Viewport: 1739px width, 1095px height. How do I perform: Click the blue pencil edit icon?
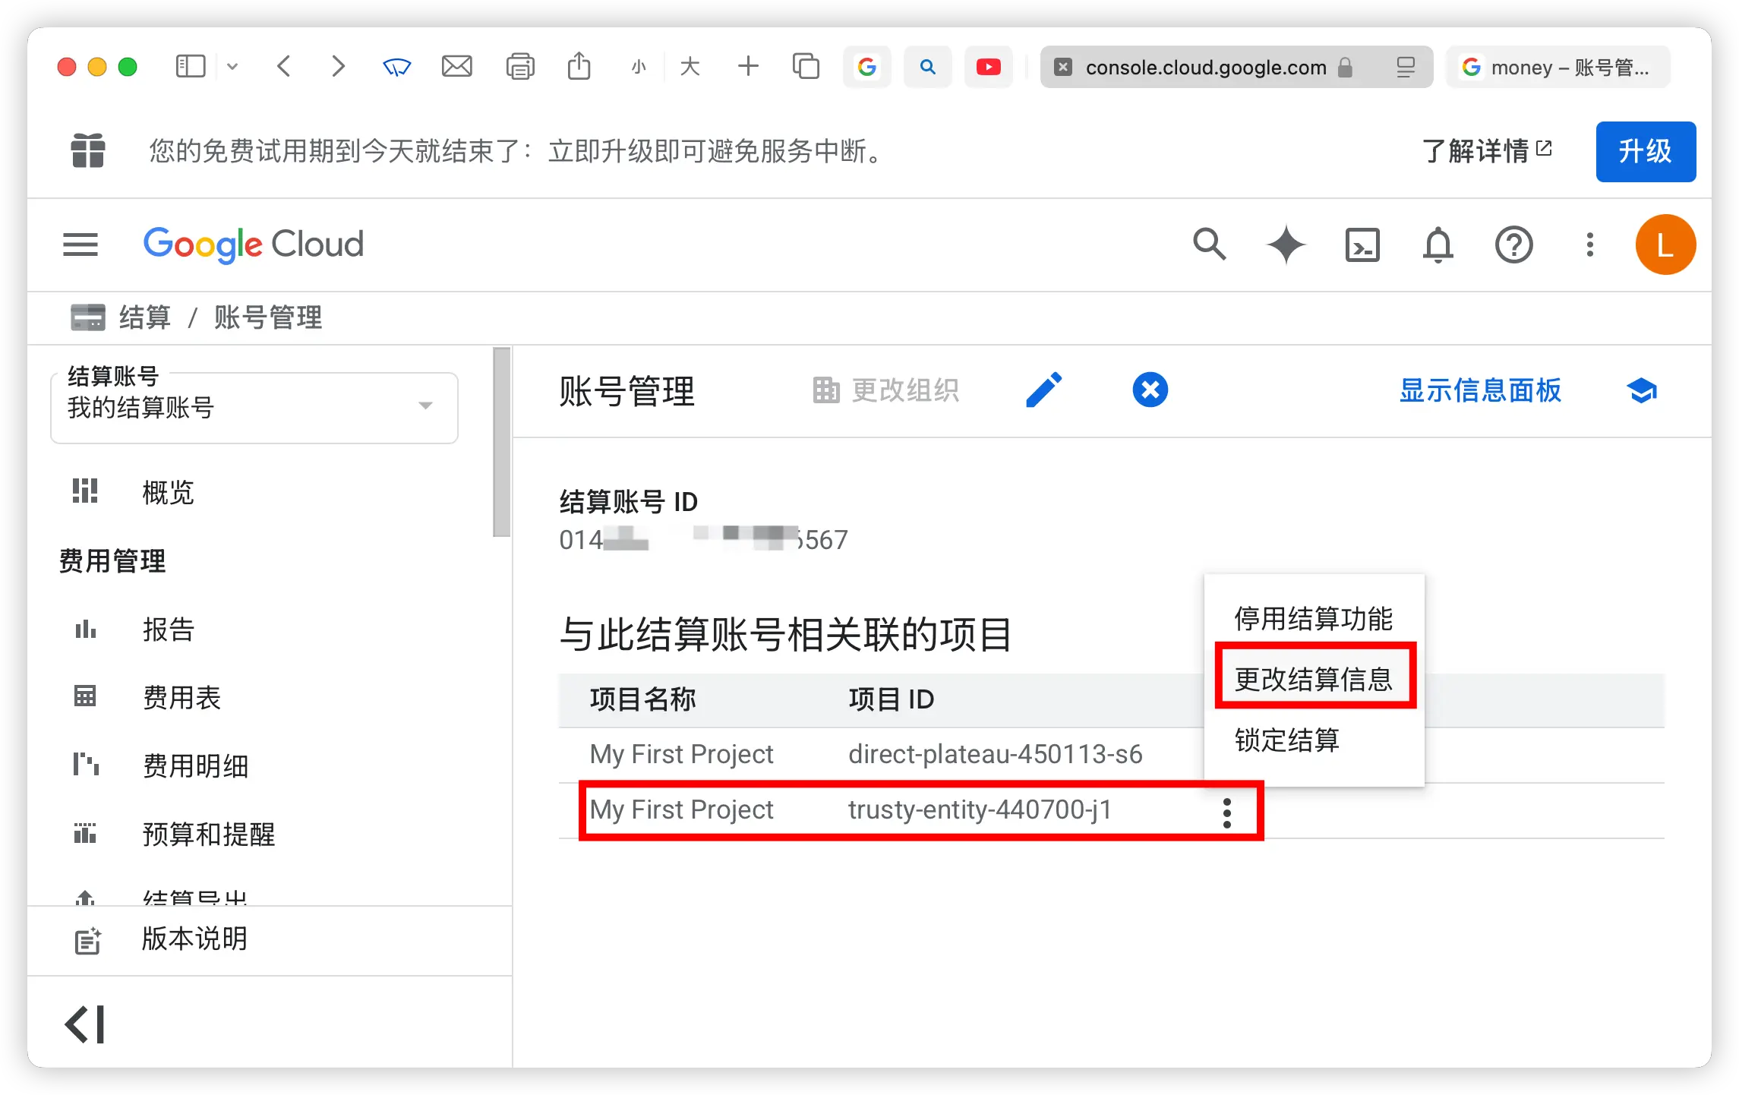(x=1044, y=390)
